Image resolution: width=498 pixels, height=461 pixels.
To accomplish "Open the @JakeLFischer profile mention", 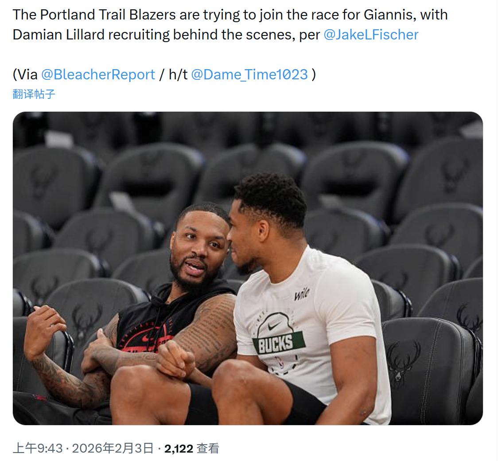I will (371, 35).
